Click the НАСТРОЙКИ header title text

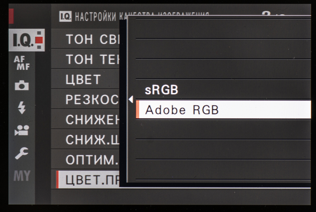pos(96,17)
